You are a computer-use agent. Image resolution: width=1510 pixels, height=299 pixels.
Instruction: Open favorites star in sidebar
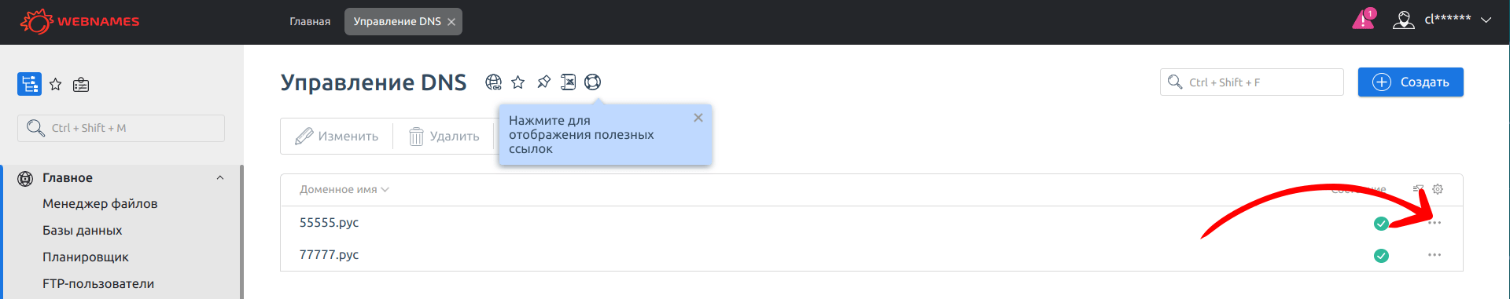[x=55, y=84]
